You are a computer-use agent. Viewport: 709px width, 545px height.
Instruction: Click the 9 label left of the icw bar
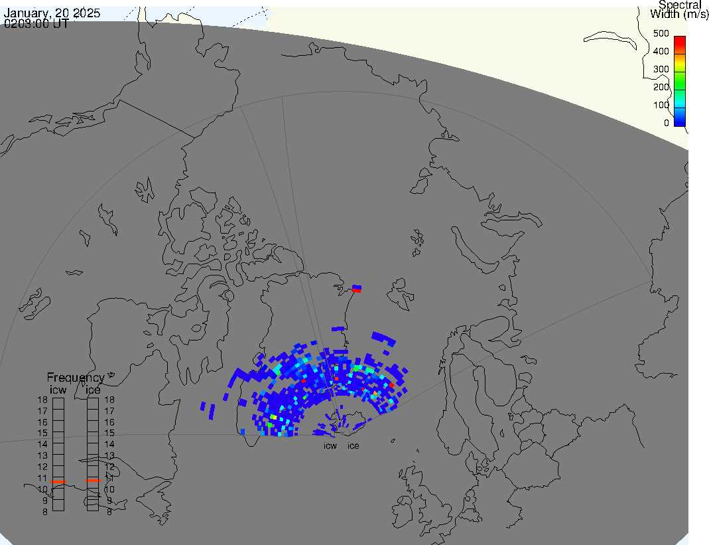(x=45, y=501)
